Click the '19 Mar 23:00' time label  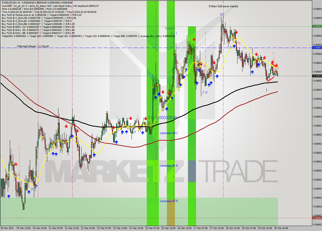pyautogui.click(x=23, y=228)
